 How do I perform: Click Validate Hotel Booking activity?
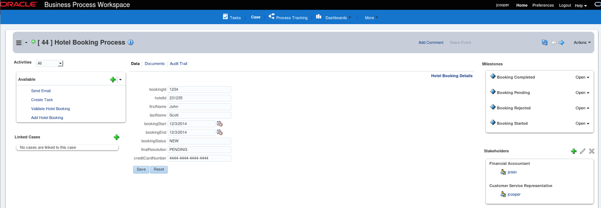tap(50, 109)
